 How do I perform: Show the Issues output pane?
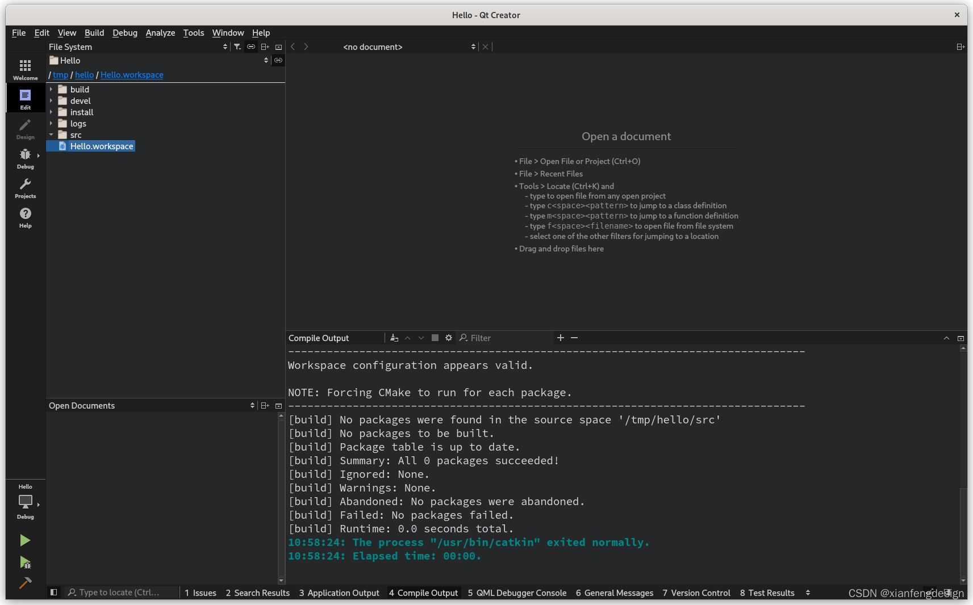[201, 593]
